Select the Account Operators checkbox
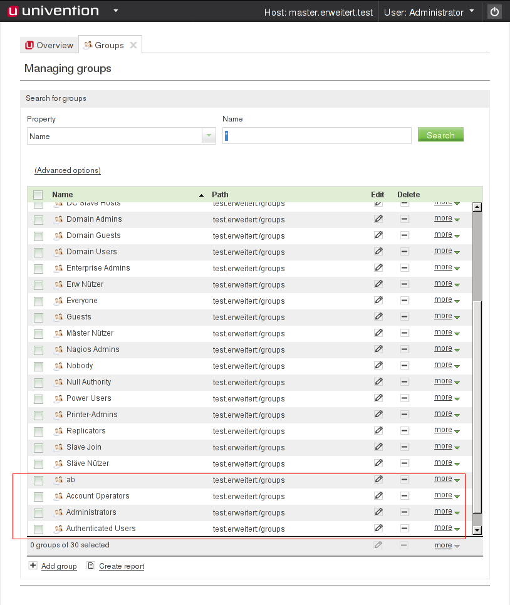Viewport: 510px width, 605px height. [38, 496]
